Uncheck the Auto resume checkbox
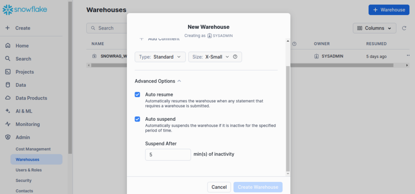 [x=137, y=94]
